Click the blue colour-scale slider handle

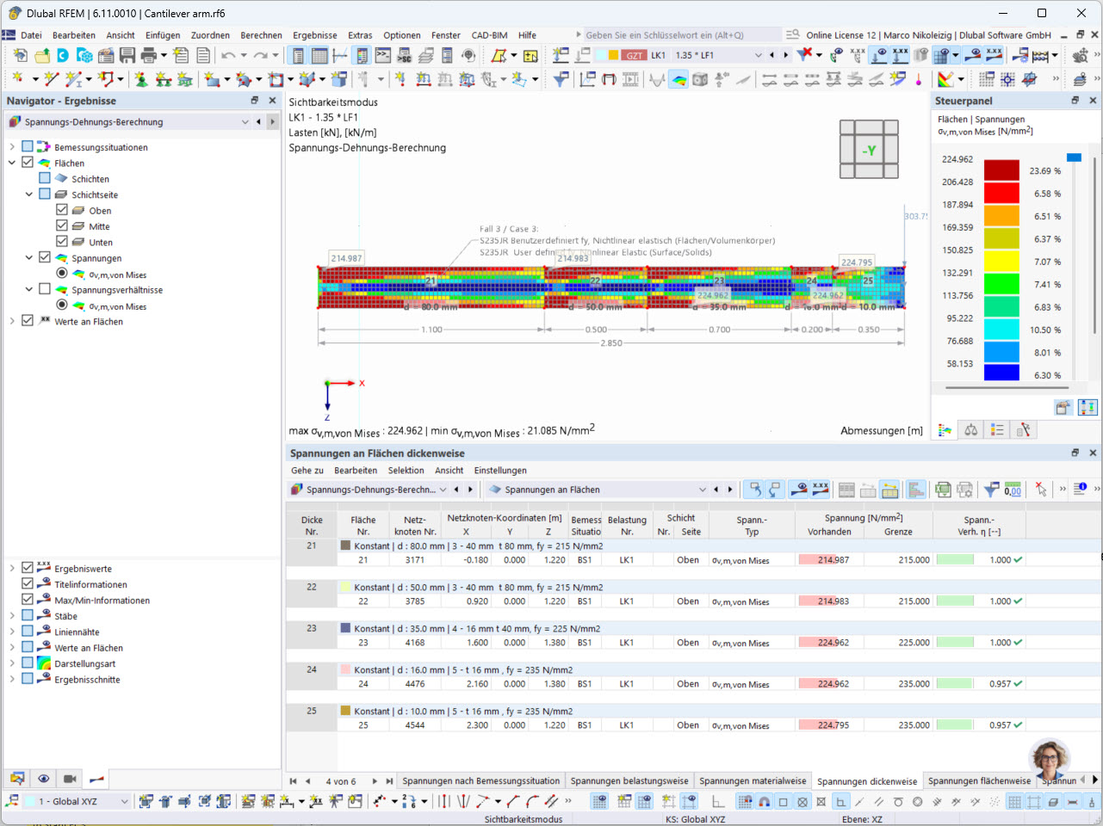[1074, 157]
